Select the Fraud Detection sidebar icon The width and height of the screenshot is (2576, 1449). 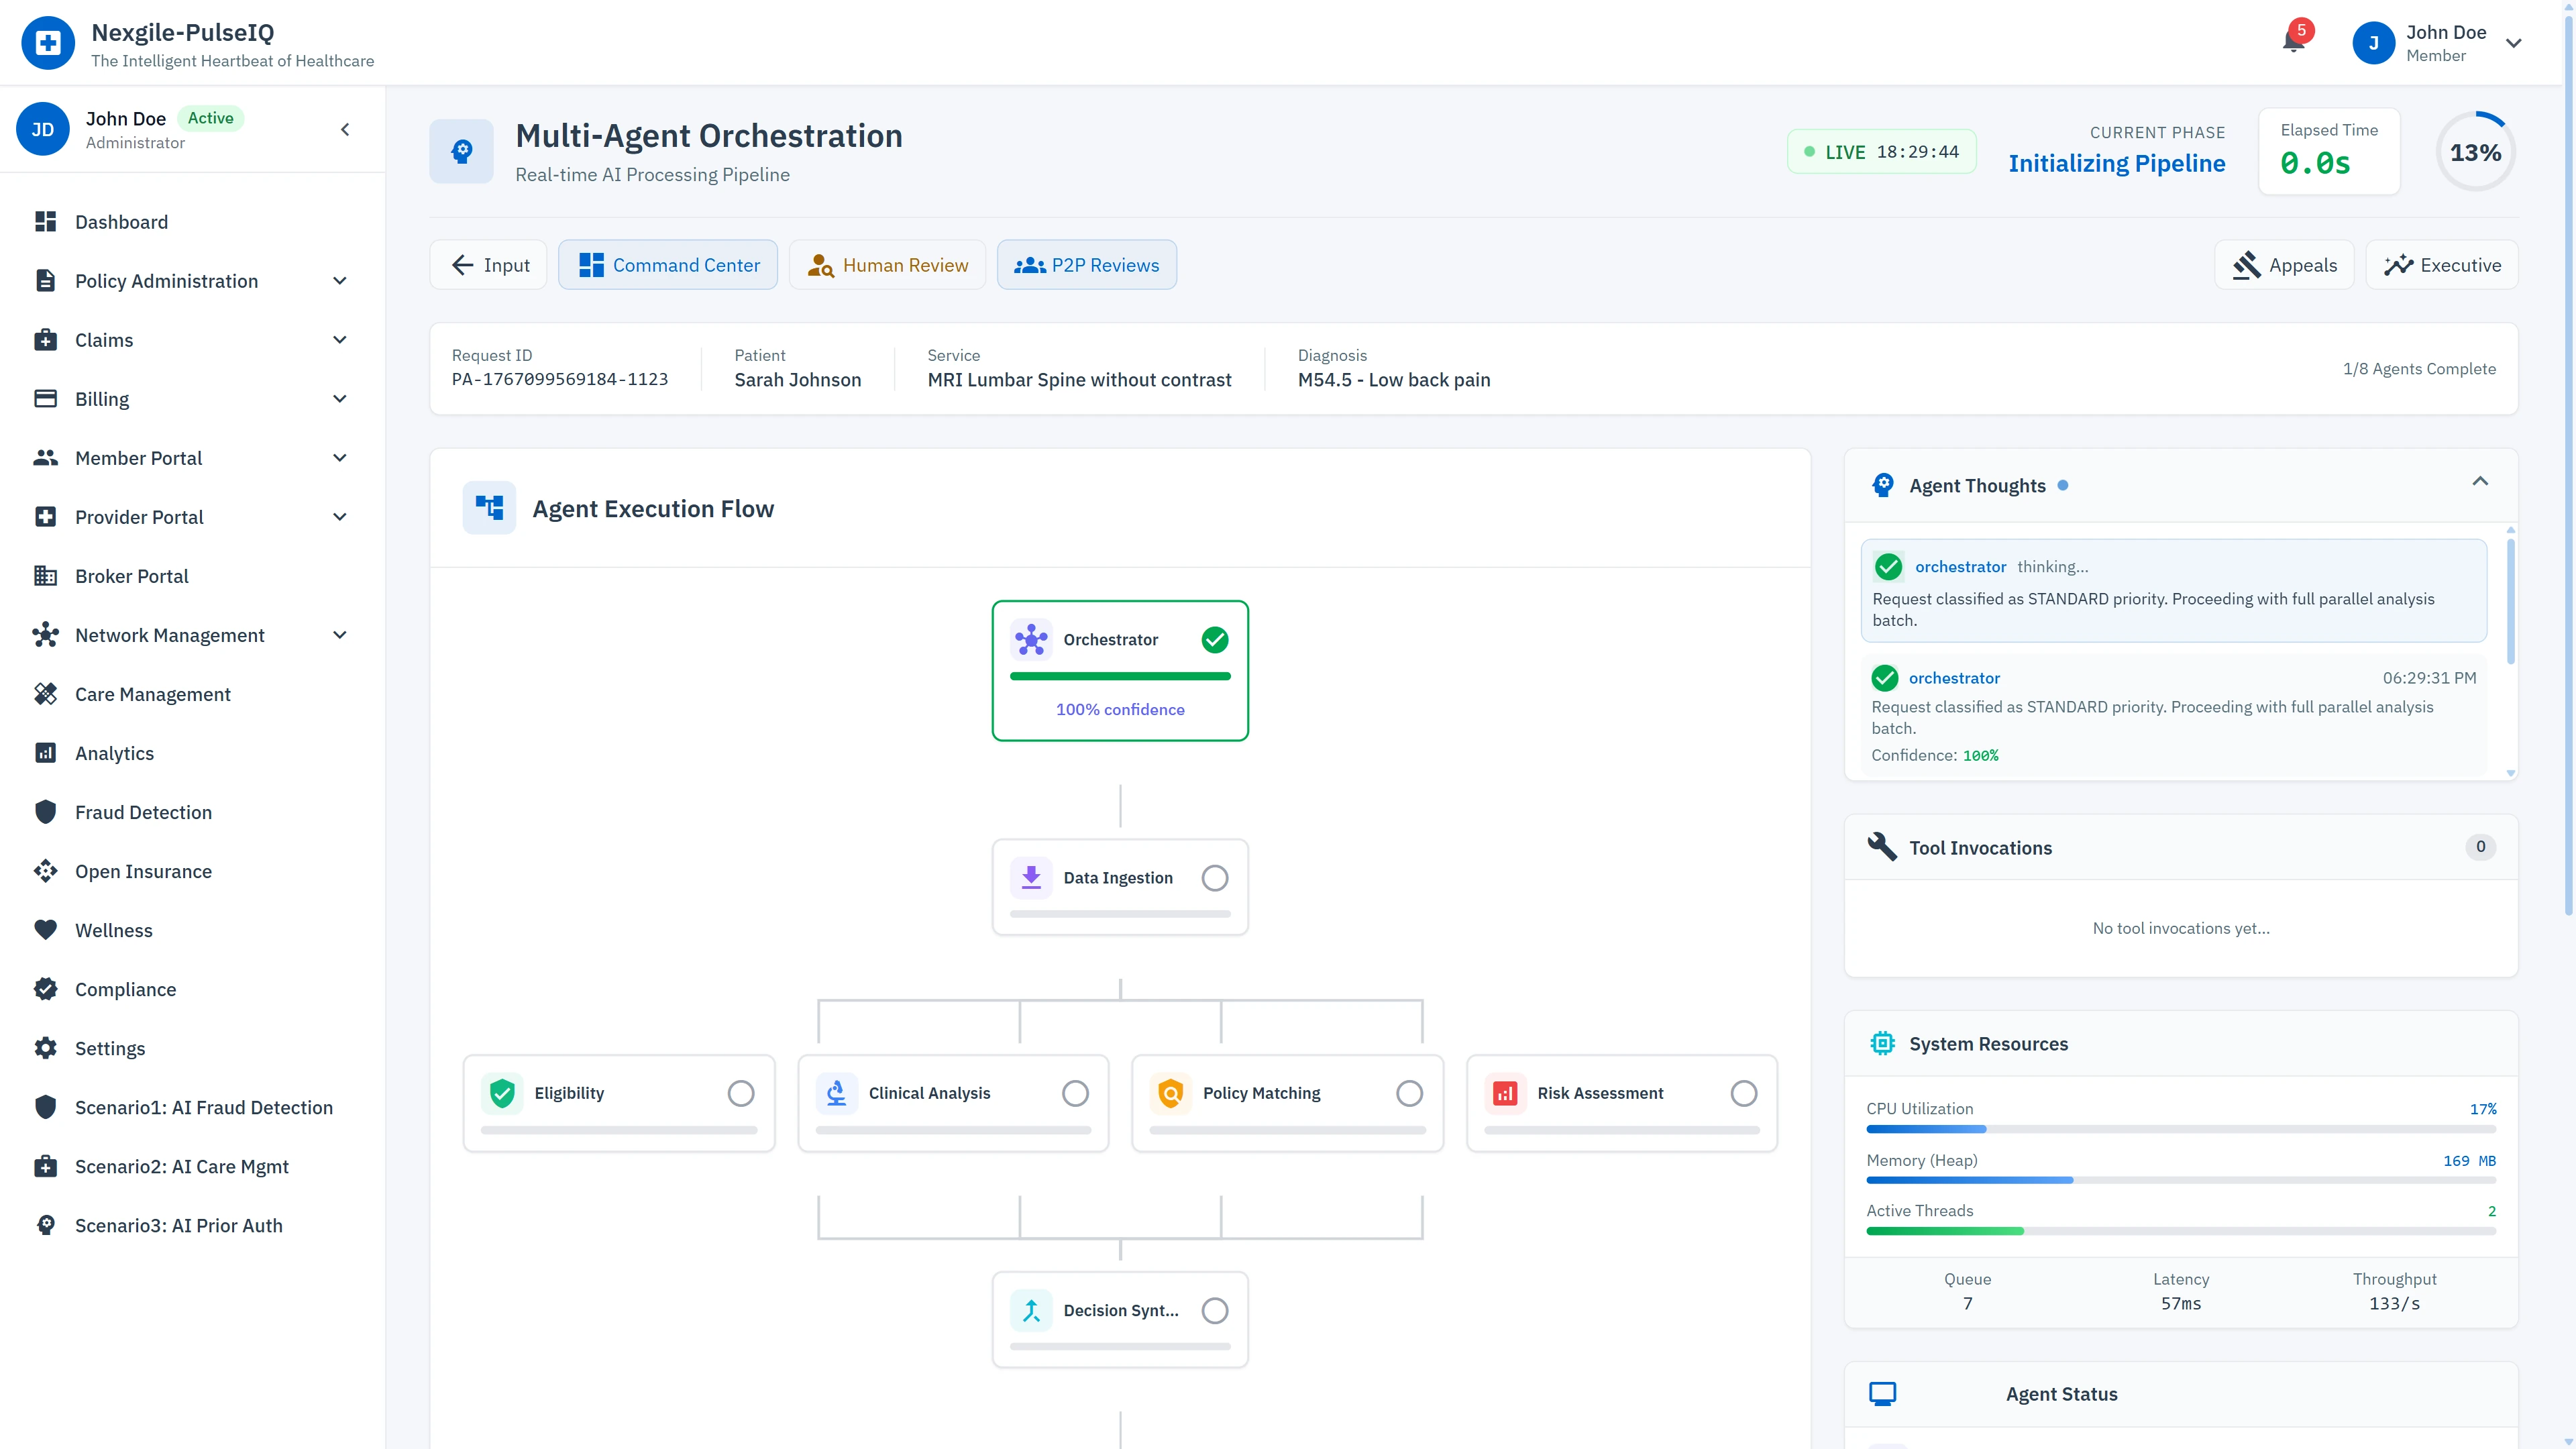point(46,811)
